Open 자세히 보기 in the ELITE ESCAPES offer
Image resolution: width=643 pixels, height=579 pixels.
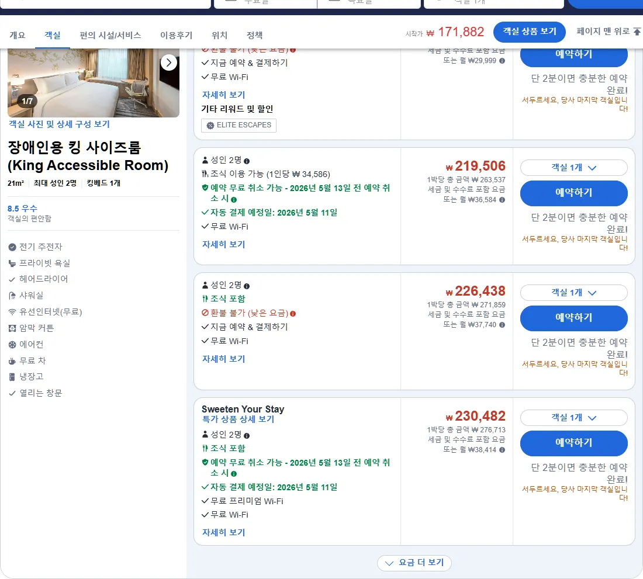[x=223, y=95]
